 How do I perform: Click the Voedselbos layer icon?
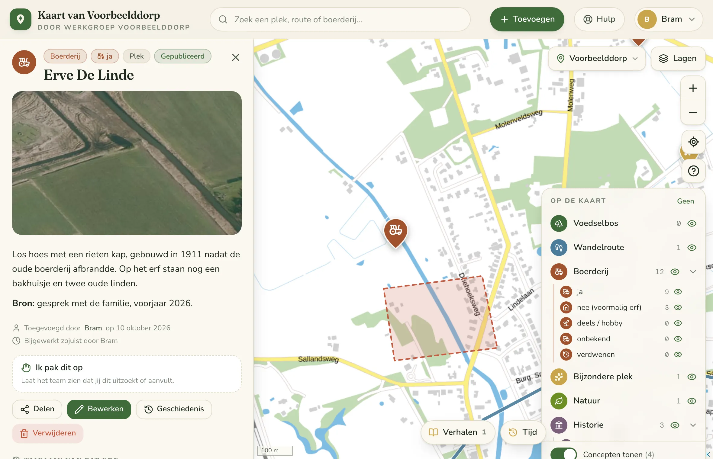pyautogui.click(x=559, y=223)
